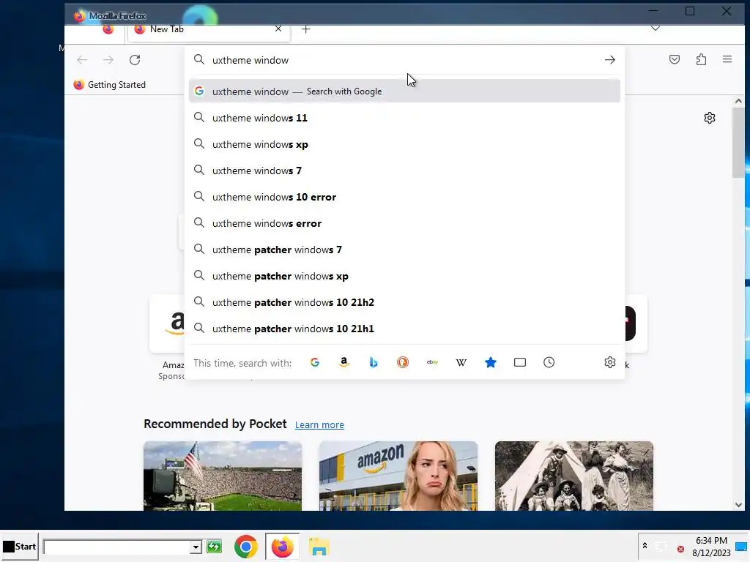Viewport: 750px width, 562px height.
Task: Choose 'uxtheme window — Search with Google'
Action: click(404, 91)
